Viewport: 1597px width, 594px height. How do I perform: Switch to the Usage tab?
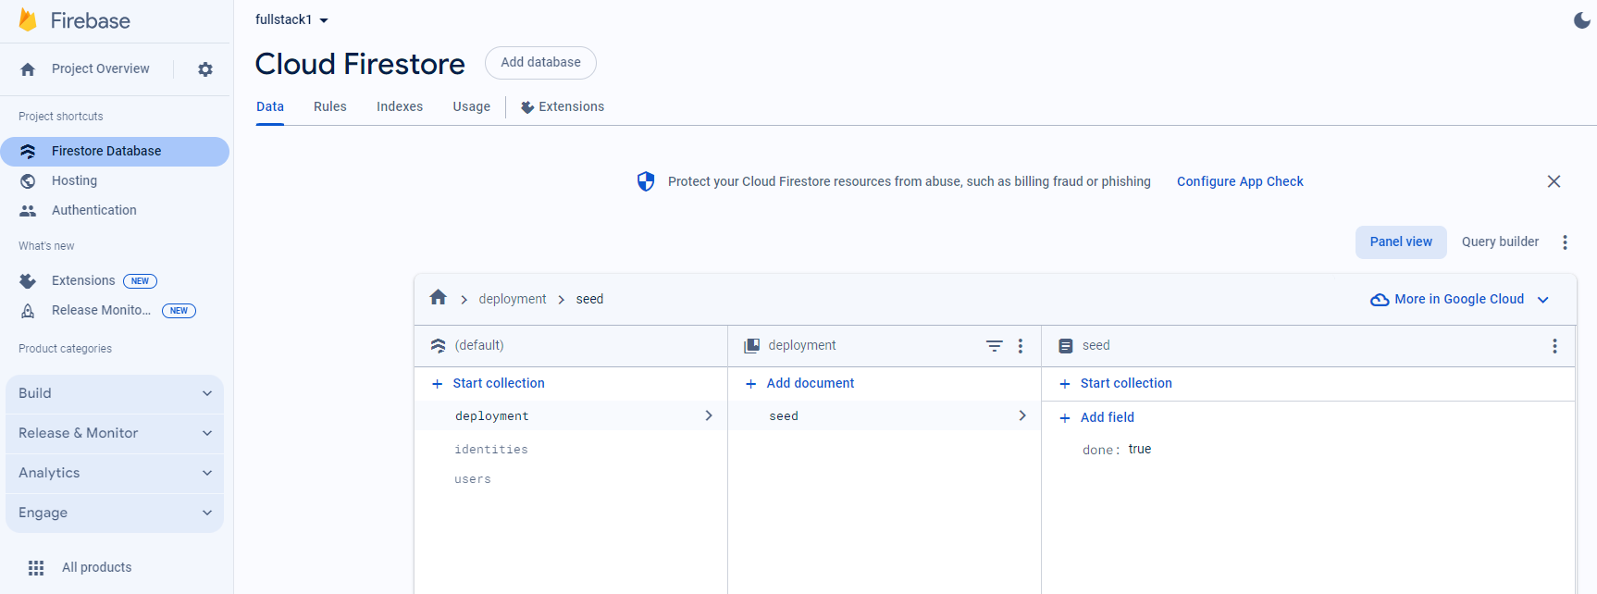pos(472,107)
